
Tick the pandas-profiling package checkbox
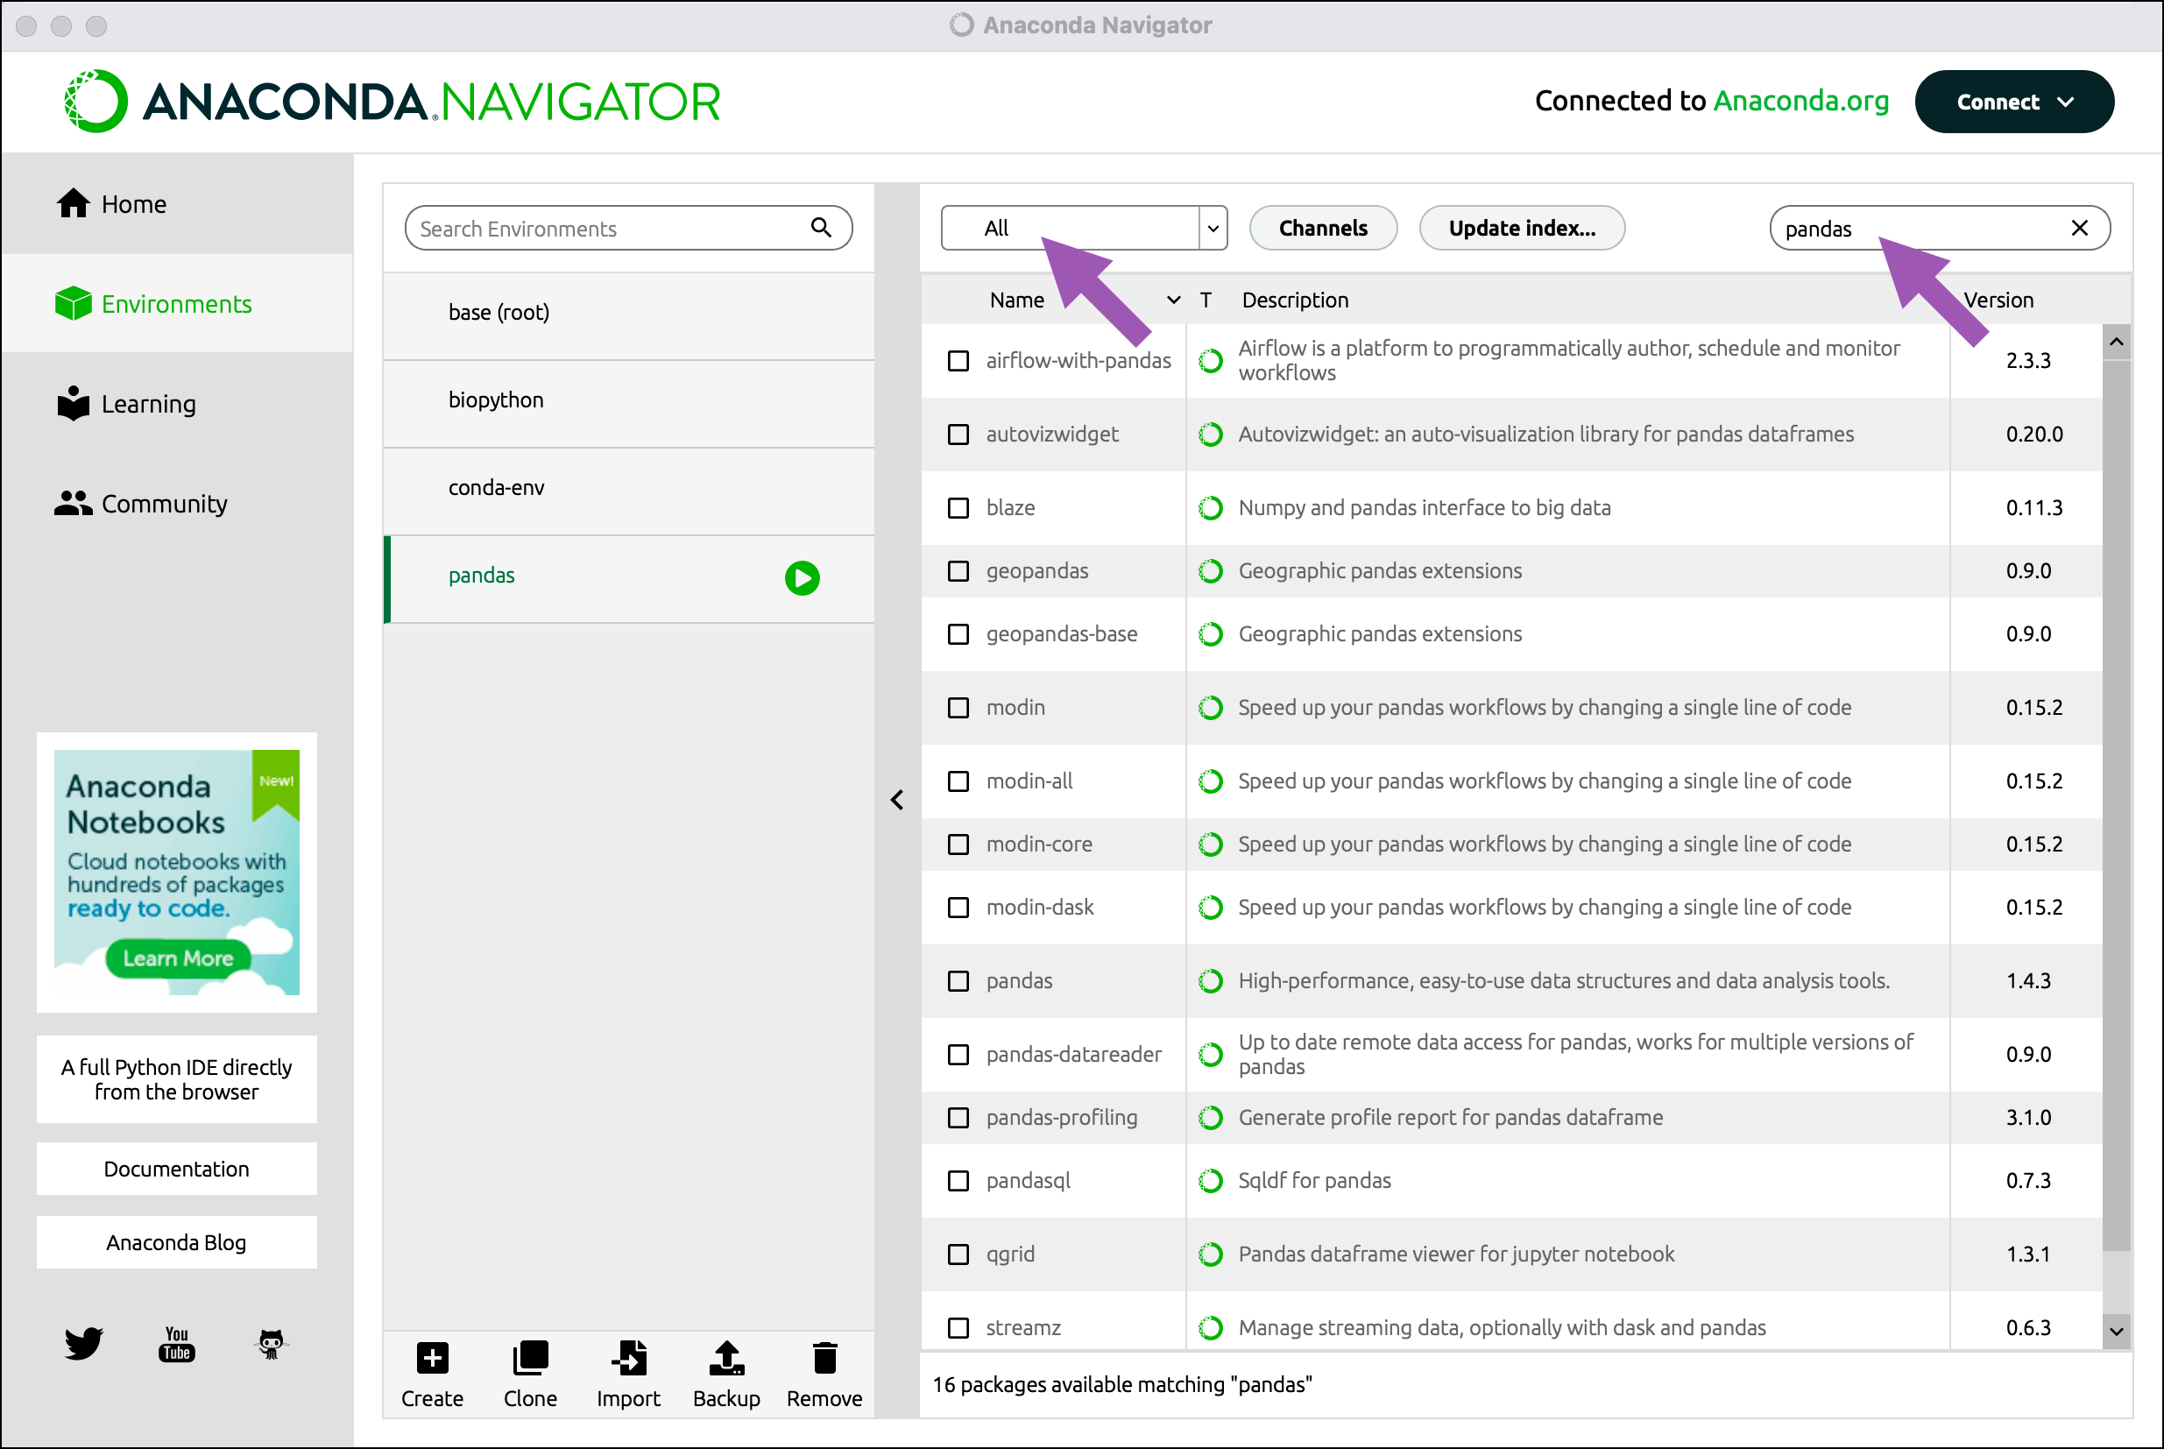[x=958, y=1117]
